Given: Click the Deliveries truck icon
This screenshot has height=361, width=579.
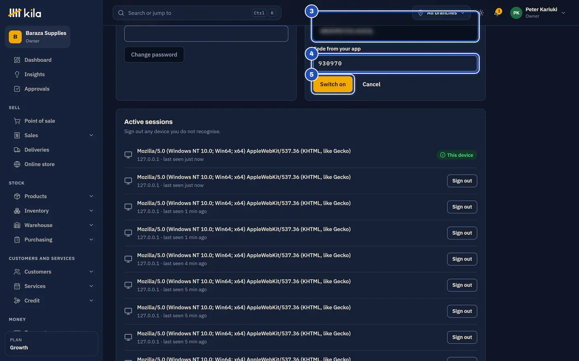Looking at the screenshot, I should pyautogui.click(x=17, y=150).
